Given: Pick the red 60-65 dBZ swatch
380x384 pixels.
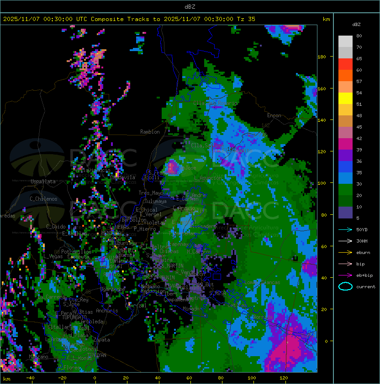Looking at the screenshot, I should [345, 64].
